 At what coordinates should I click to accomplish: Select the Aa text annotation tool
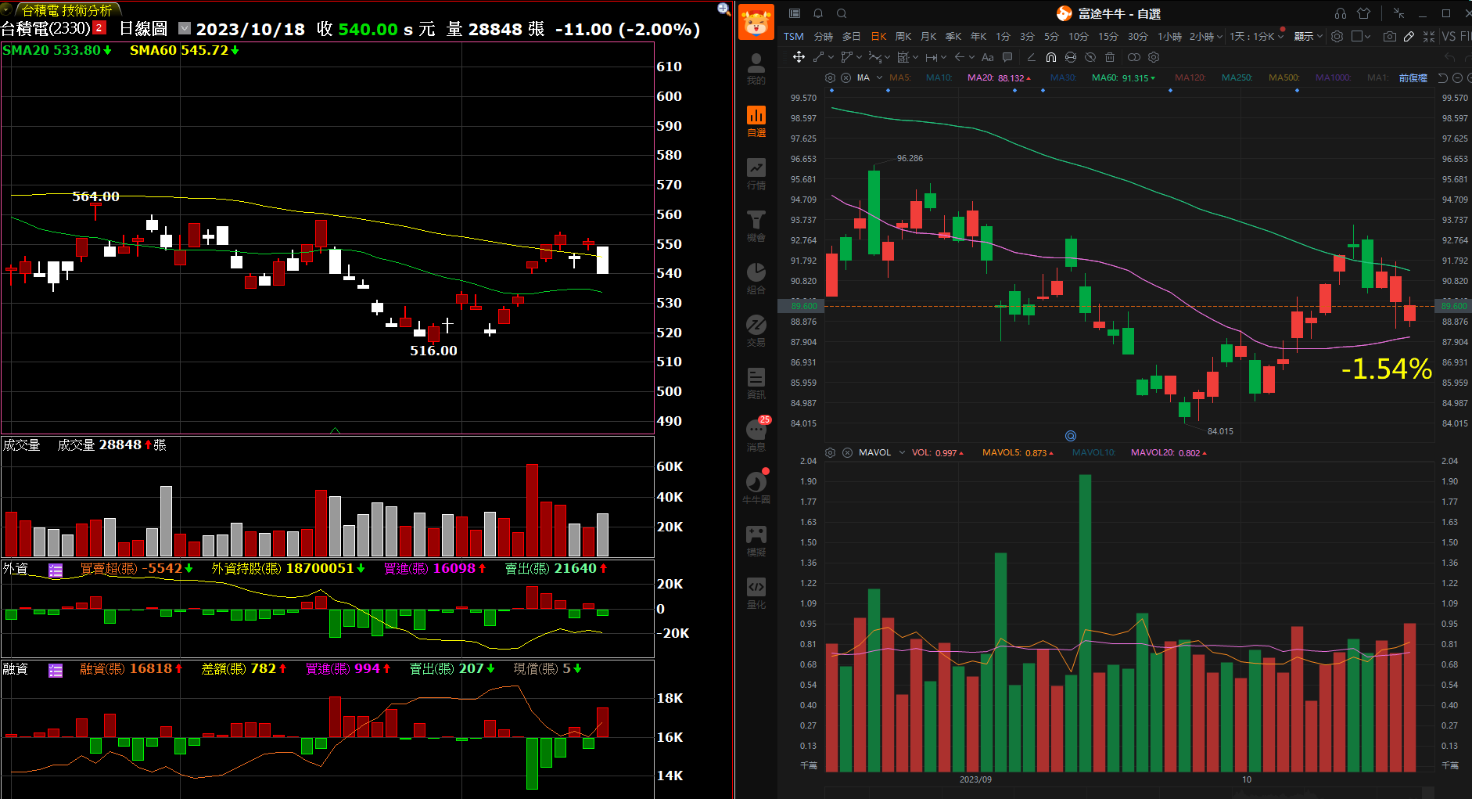click(x=987, y=57)
